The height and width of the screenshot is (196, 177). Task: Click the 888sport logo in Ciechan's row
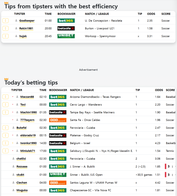[58, 182]
